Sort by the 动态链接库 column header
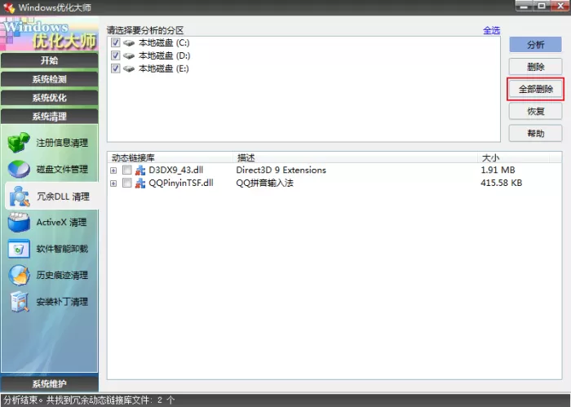This screenshot has height=407, width=571. pyautogui.click(x=170, y=157)
